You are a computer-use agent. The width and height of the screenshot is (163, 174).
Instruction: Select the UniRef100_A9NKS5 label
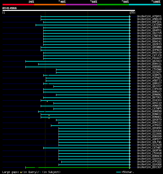[149, 106]
